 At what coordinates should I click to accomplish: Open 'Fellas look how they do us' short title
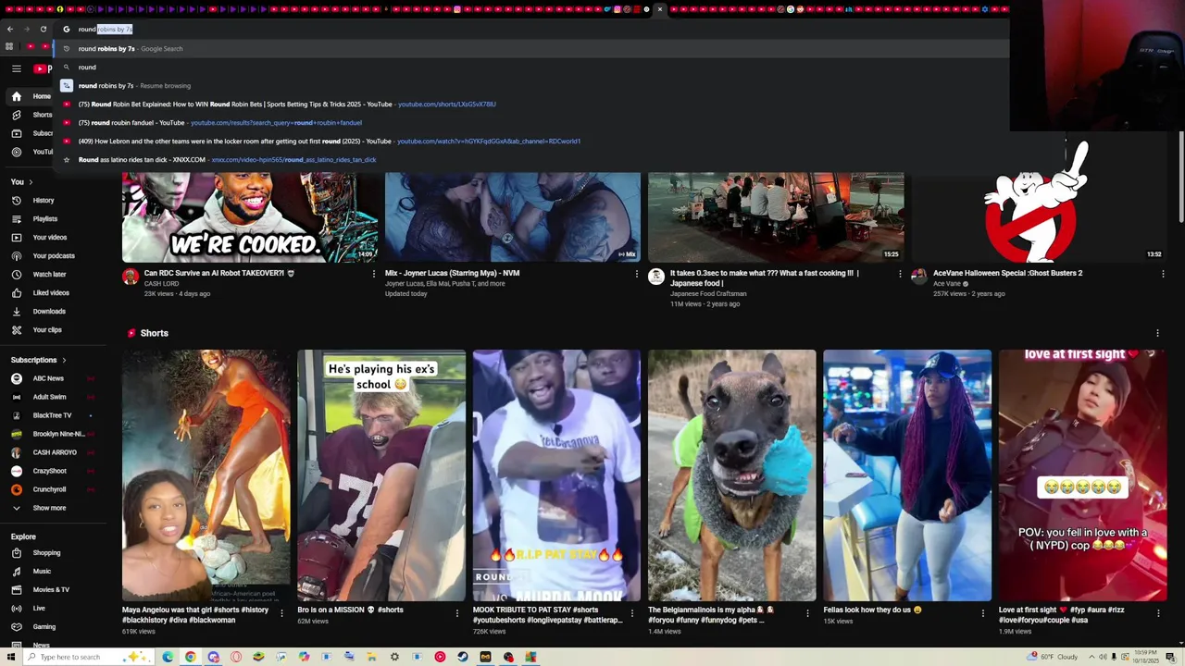click(x=873, y=610)
